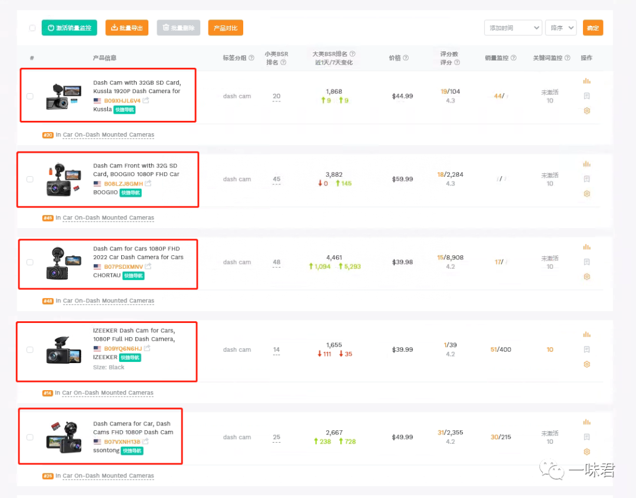Viewport: 636px width, 498px height.
Task: Click the 激活销量监控 button
Action: 69,28
